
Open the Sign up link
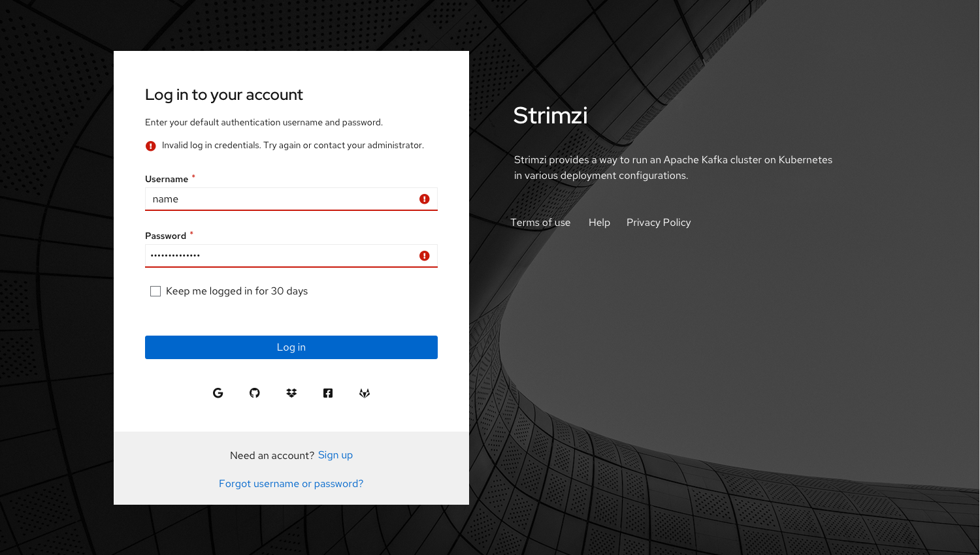tap(335, 454)
